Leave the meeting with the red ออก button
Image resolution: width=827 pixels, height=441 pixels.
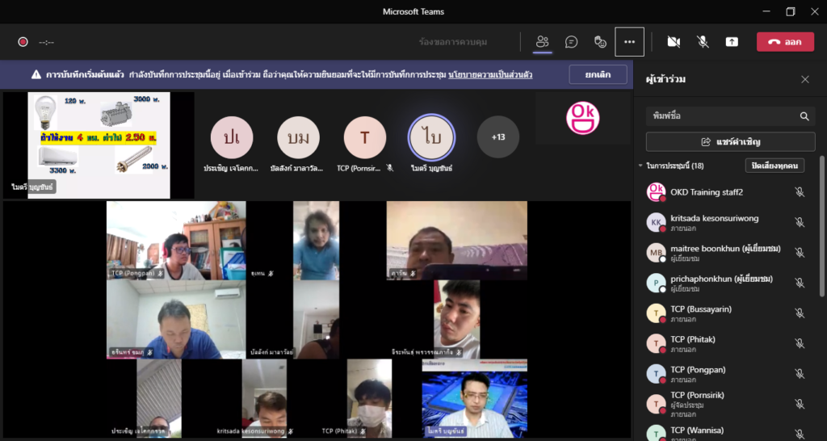click(785, 42)
